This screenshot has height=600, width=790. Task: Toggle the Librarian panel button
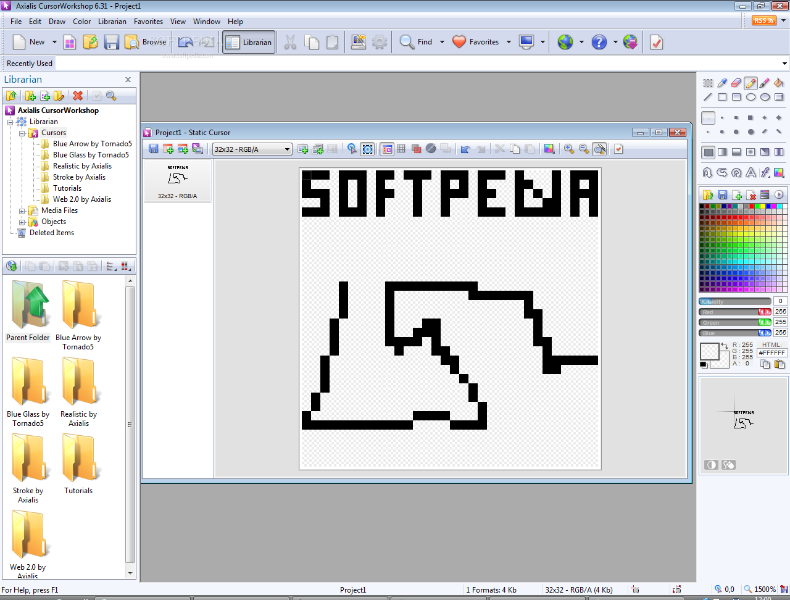click(249, 42)
